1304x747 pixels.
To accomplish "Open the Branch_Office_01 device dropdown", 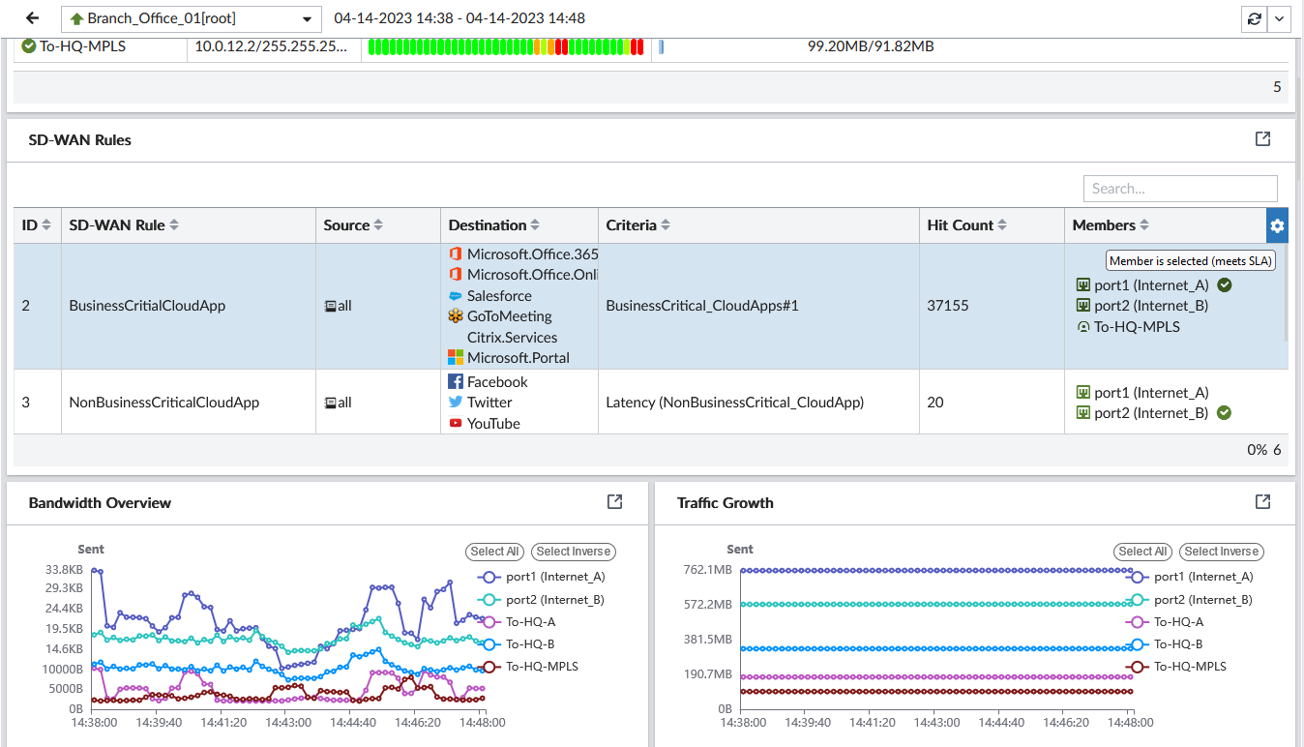I will 190,18.
